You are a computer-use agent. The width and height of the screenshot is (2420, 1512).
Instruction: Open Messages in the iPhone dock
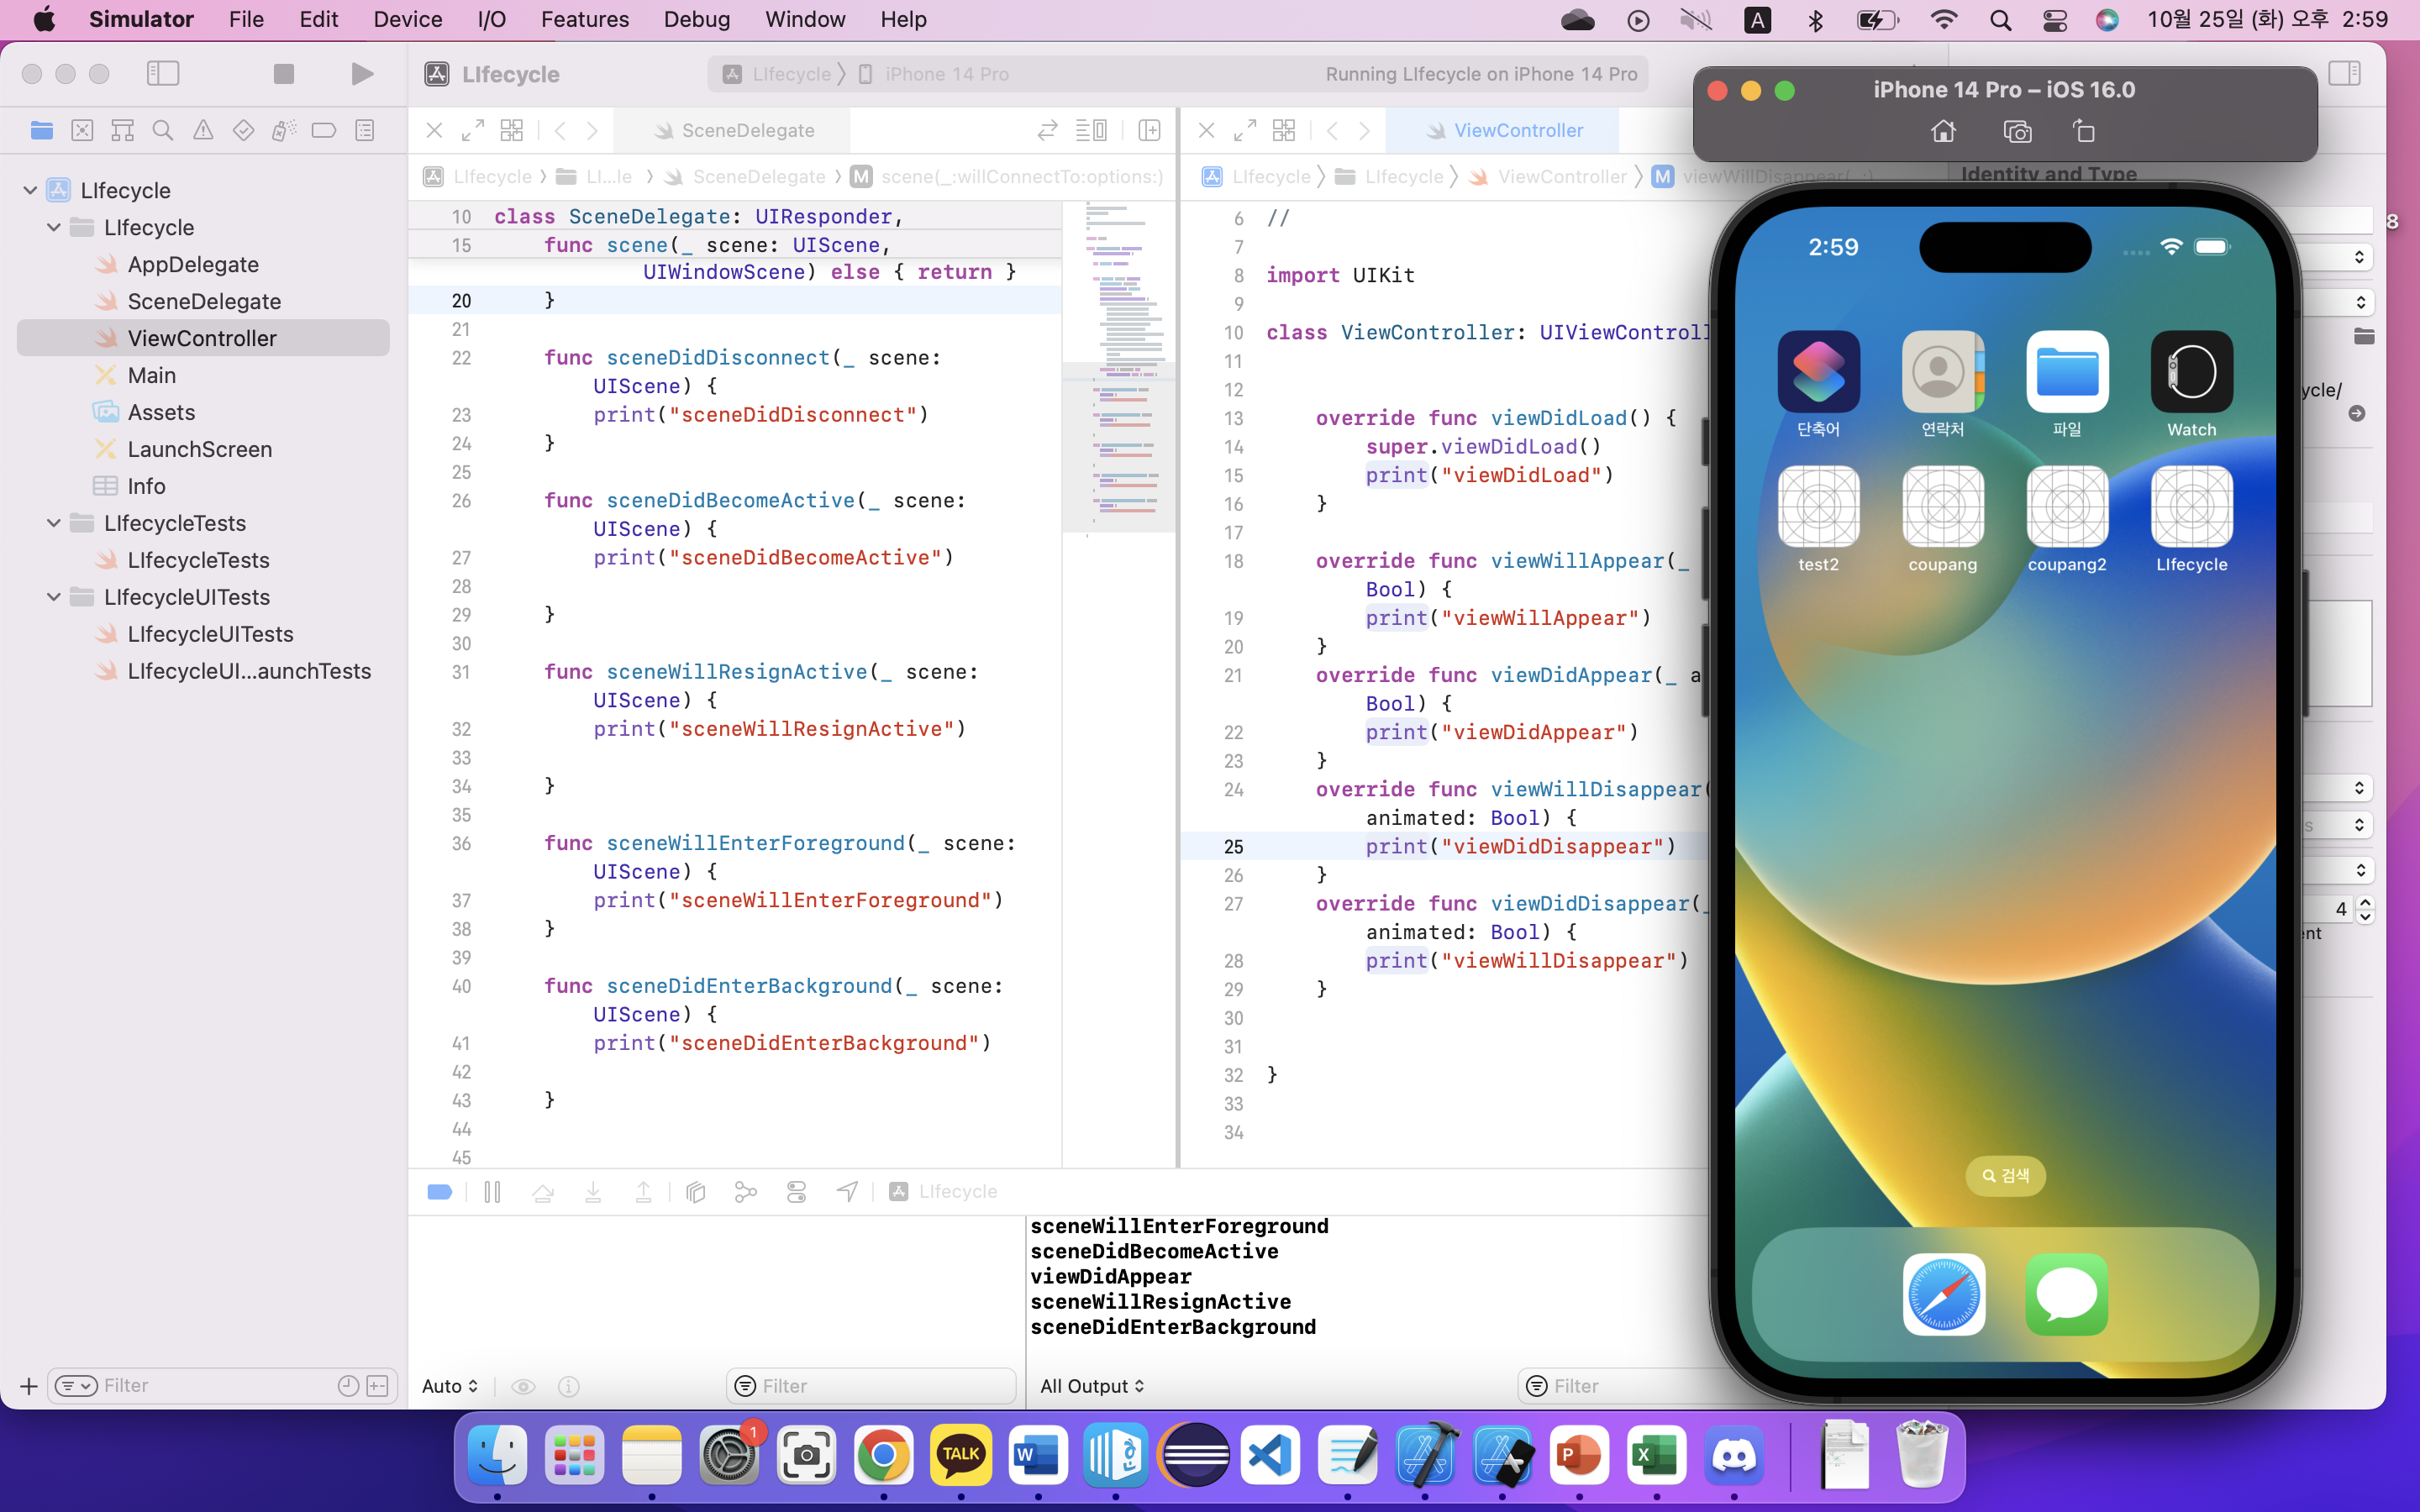2067,1294
